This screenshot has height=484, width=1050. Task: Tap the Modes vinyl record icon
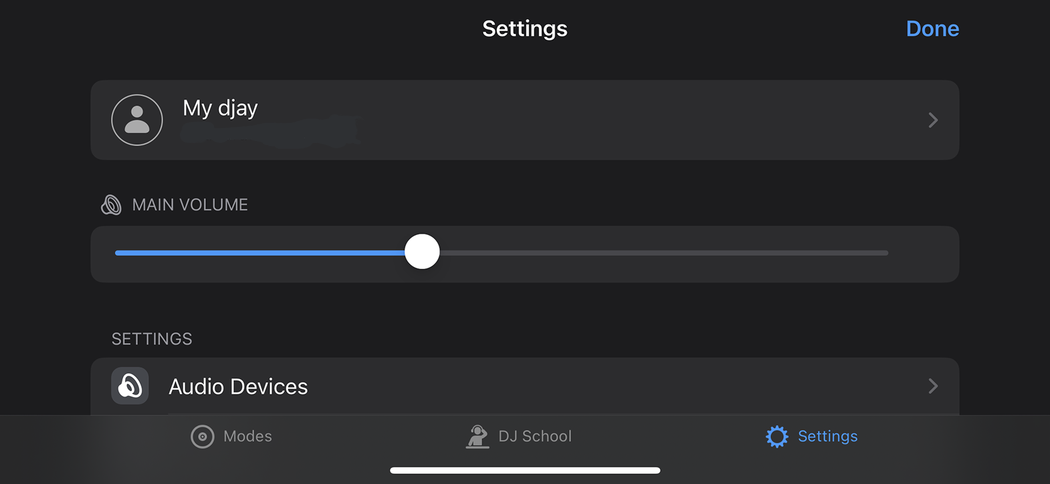[203, 436]
